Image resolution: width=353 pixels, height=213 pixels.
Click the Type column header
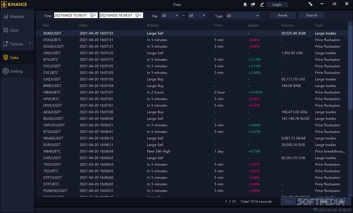click(319, 25)
